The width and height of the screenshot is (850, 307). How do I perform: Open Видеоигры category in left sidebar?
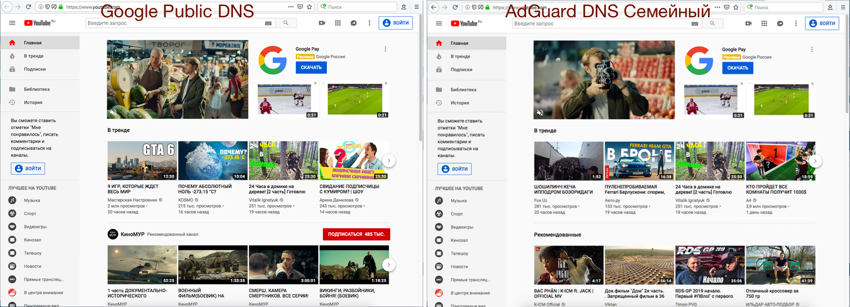(x=40, y=227)
